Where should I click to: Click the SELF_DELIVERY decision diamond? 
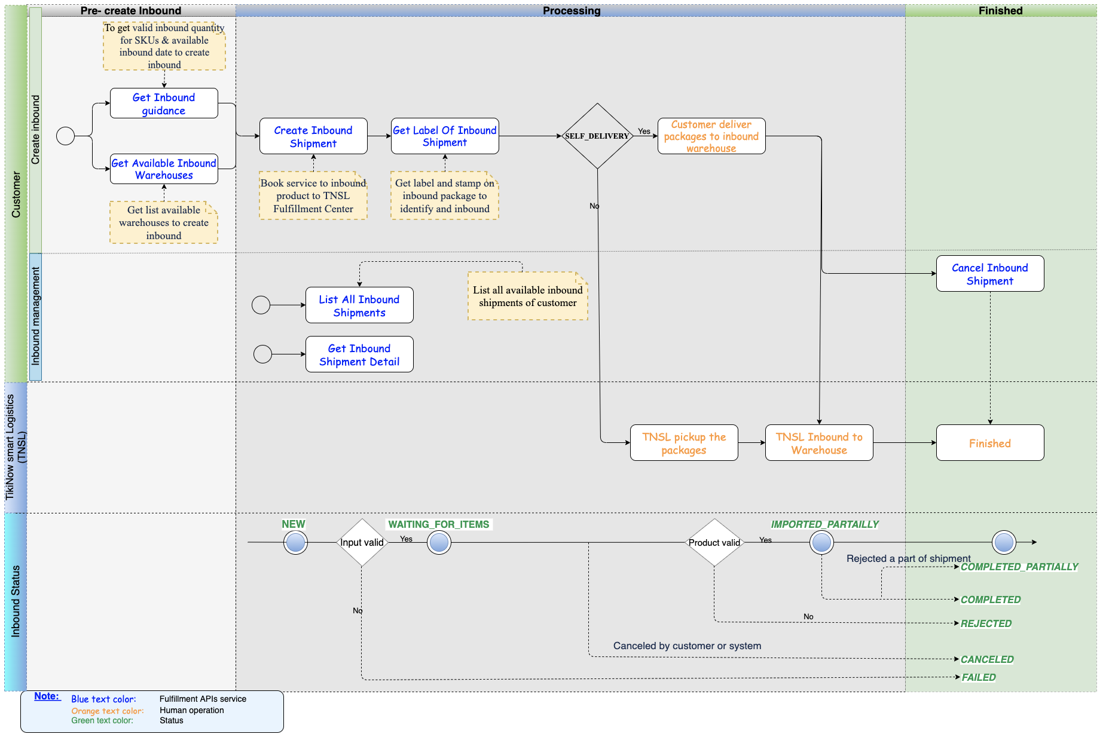click(597, 136)
